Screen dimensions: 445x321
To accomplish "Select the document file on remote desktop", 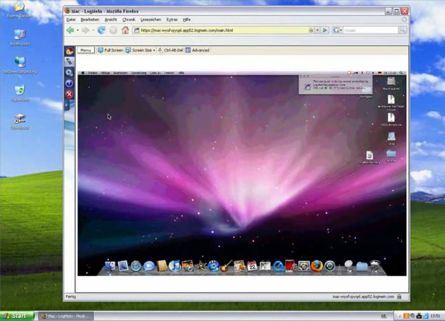I will coord(370,158).
